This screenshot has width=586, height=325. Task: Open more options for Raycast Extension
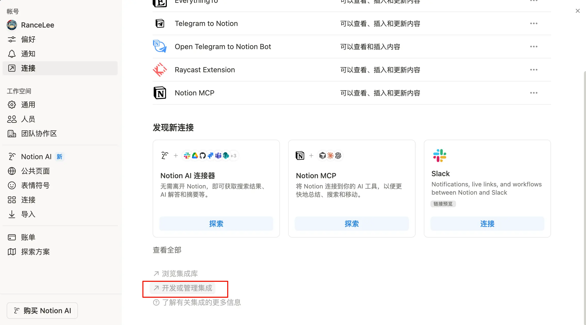point(534,70)
